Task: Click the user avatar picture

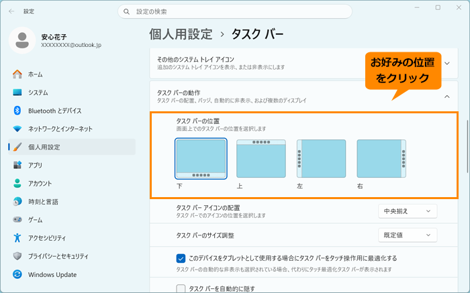Action: 22,40
